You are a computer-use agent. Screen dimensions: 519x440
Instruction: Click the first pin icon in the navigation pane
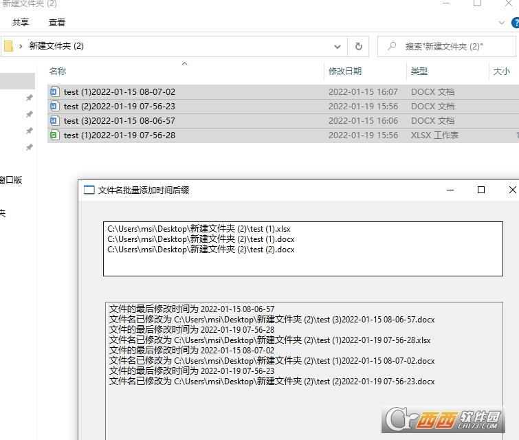30,98
